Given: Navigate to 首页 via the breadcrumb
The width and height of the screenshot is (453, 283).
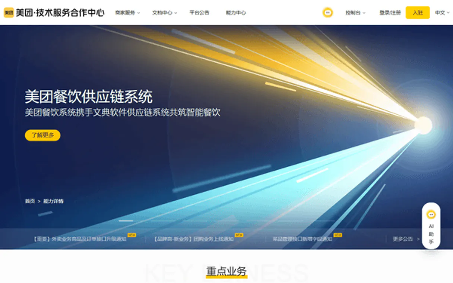Looking at the screenshot, I should 30,201.
